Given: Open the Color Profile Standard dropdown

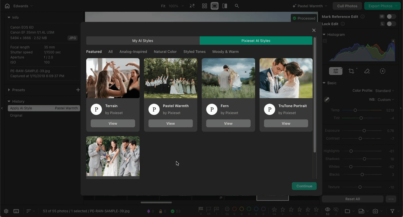Looking at the screenshot, I should [x=385, y=91].
